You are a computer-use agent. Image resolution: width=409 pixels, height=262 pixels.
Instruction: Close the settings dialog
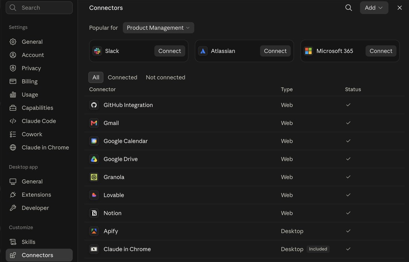[399, 7]
